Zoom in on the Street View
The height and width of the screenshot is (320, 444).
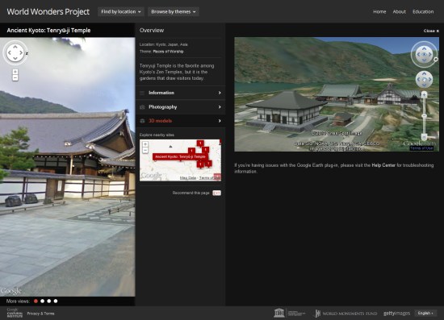pyautogui.click(x=15, y=72)
